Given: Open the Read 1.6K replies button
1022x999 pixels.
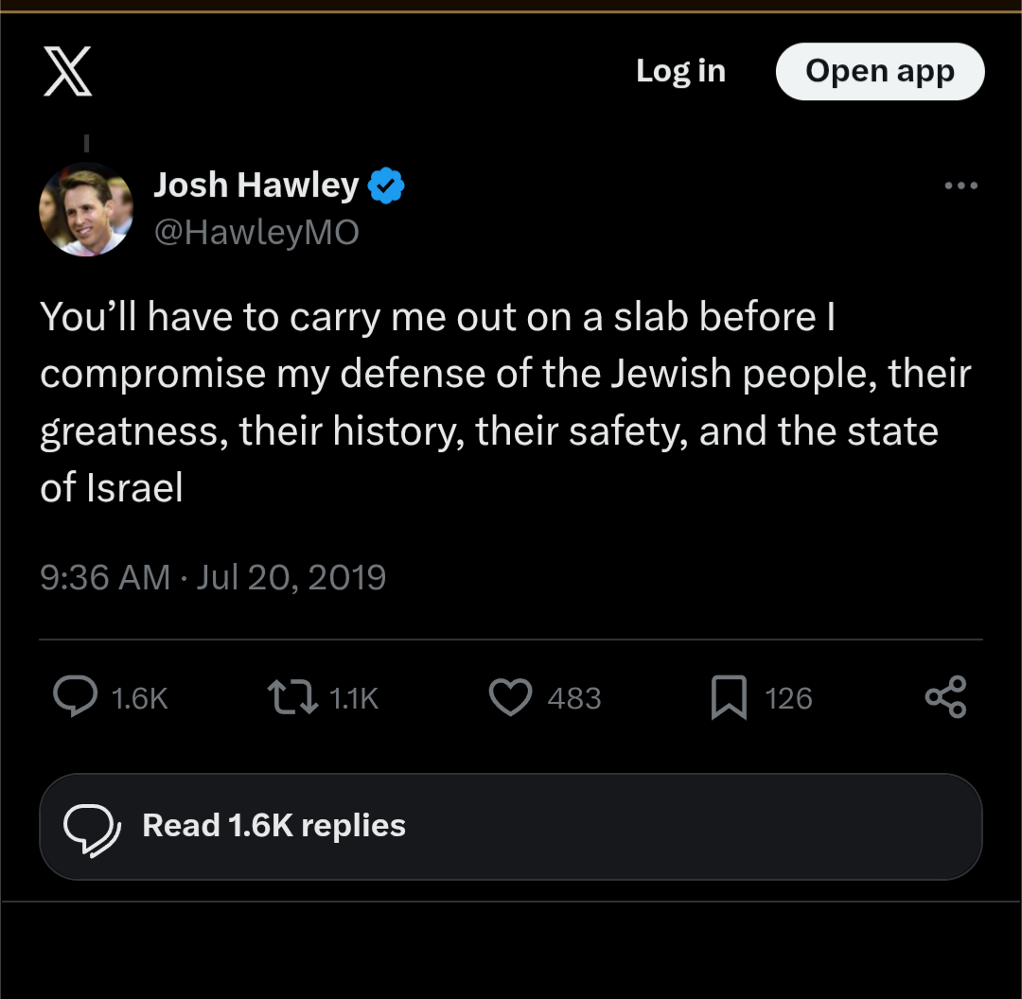Looking at the screenshot, I should coord(510,826).
